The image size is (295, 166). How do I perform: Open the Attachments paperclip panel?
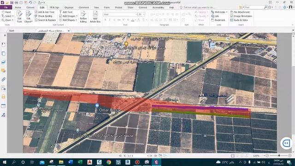tap(3, 79)
